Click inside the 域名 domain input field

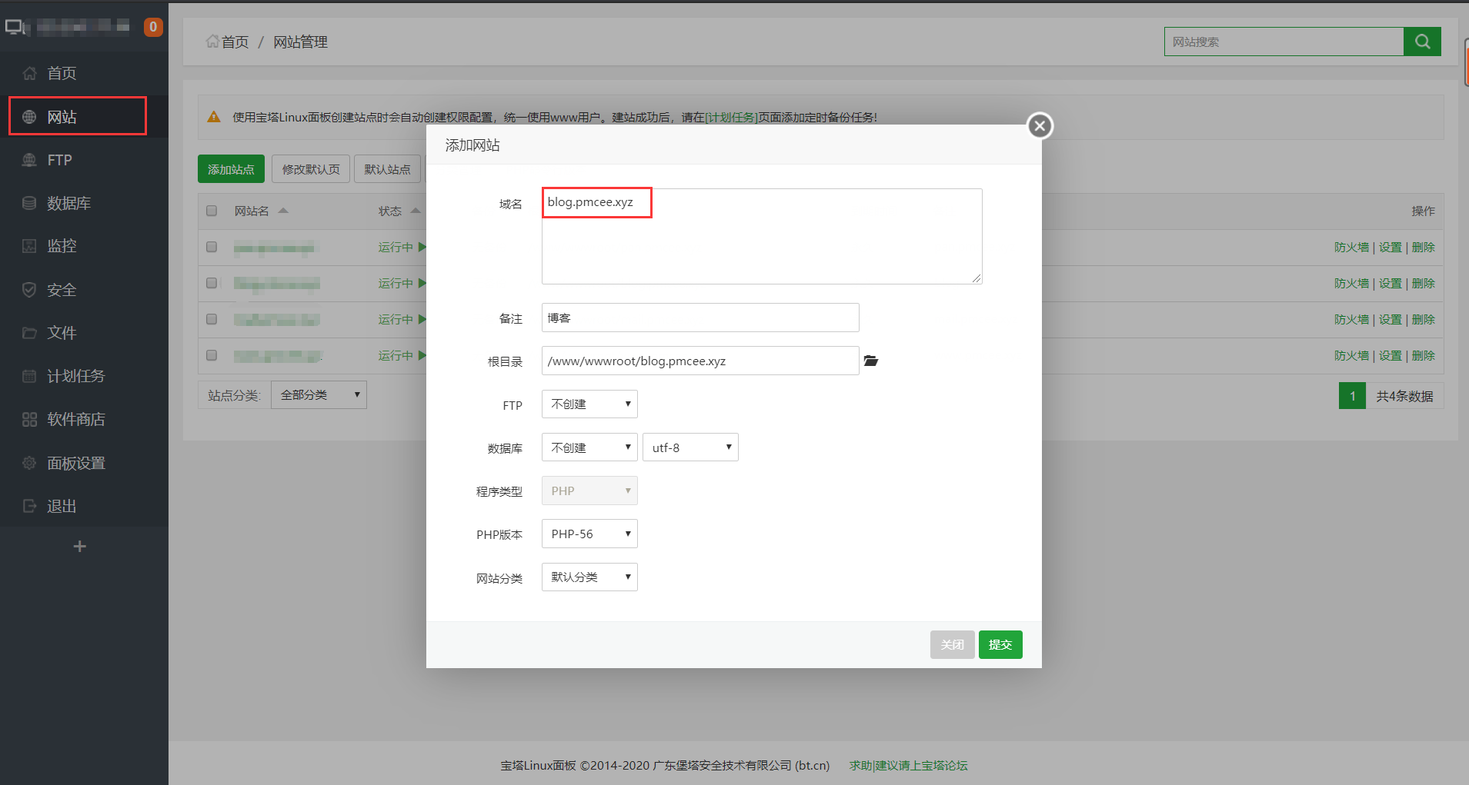(596, 202)
